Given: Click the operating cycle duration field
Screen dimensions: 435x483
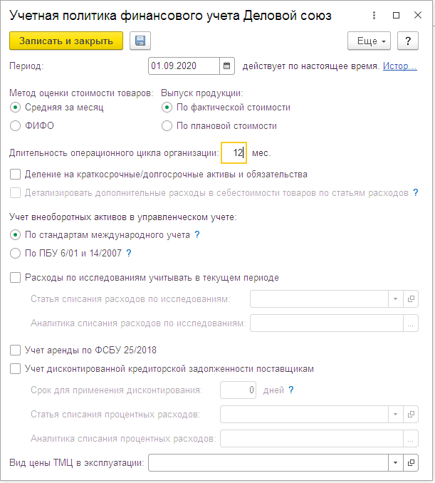Looking at the screenshot, I should tap(234, 152).
